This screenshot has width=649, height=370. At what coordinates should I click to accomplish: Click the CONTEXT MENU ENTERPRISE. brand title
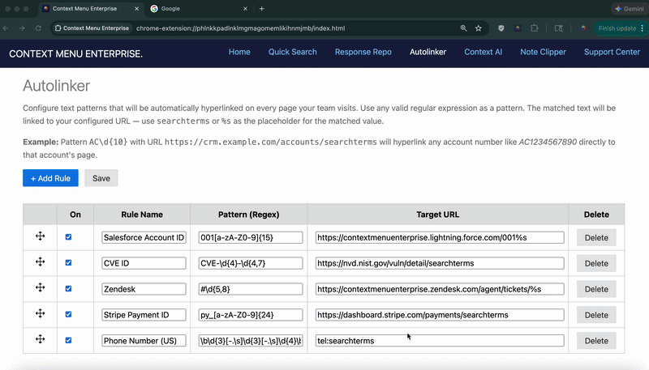[x=75, y=54]
